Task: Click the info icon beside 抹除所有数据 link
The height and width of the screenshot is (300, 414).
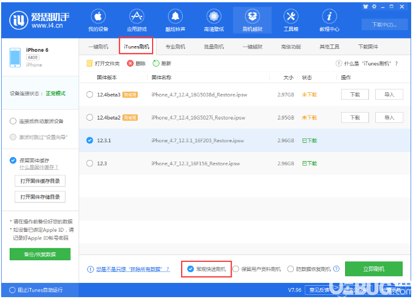Action: coord(91,269)
